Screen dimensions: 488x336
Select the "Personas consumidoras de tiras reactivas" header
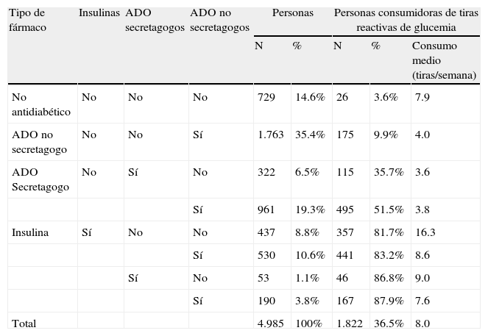[x=406, y=20]
